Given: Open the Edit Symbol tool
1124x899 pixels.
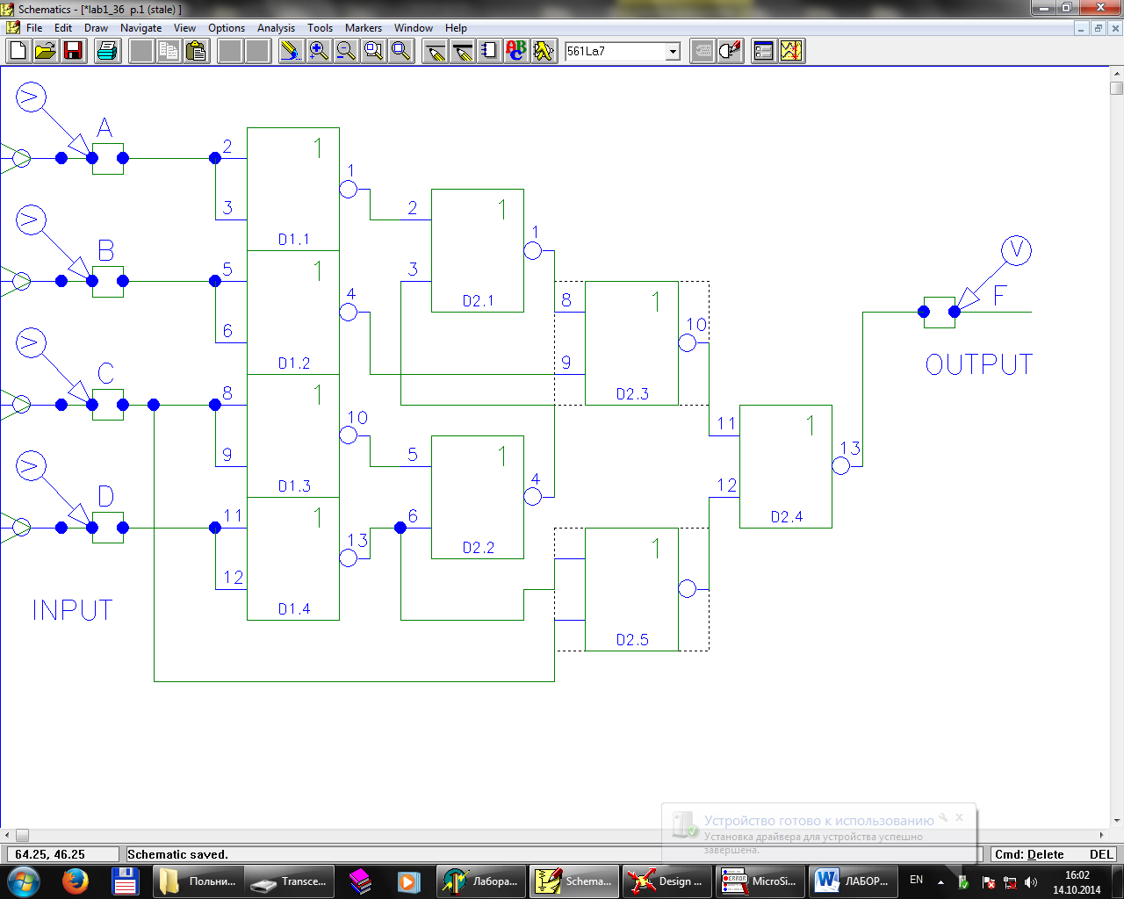Looking at the screenshot, I should [730, 51].
